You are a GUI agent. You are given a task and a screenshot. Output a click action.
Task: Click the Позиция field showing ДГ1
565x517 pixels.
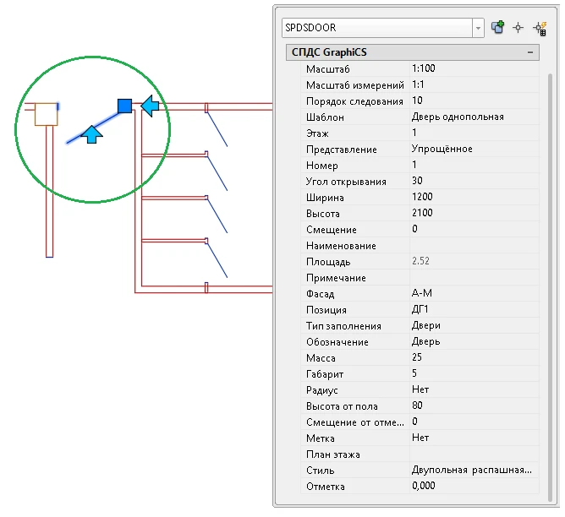coord(474,310)
